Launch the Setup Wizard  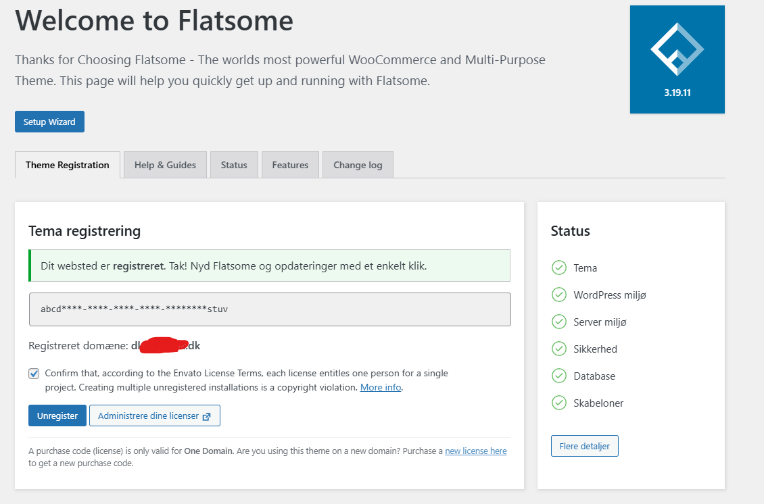tap(49, 122)
